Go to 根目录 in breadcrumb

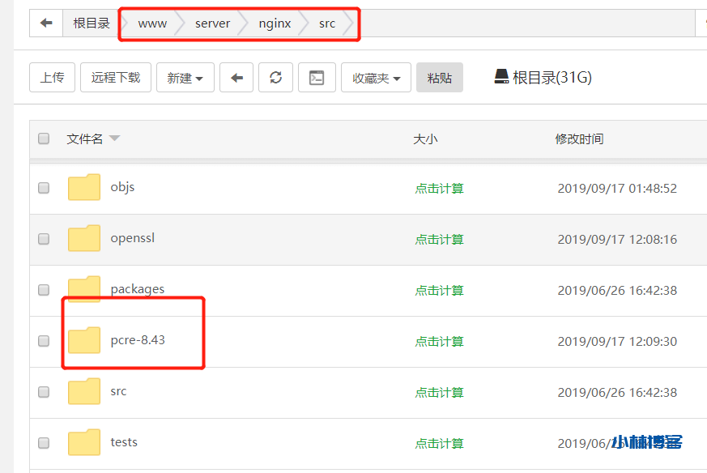[91, 23]
